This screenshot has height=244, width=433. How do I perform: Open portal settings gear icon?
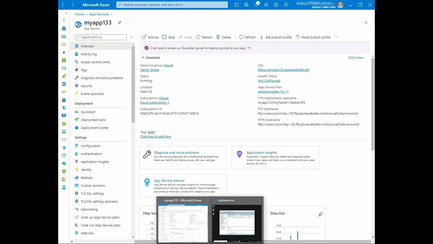[266, 5]
